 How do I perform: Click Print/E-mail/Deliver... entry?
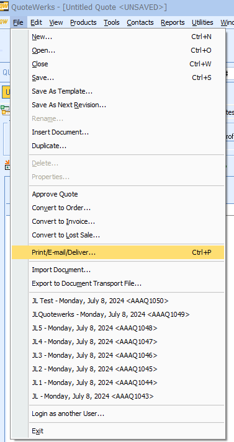pyautogui.click(x=118, y=252)
